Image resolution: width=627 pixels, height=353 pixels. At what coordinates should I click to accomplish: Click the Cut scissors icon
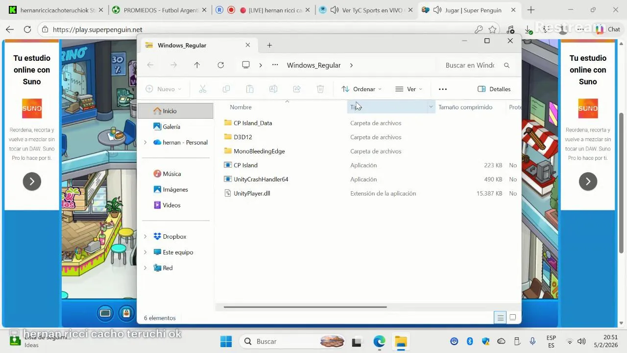202,89
